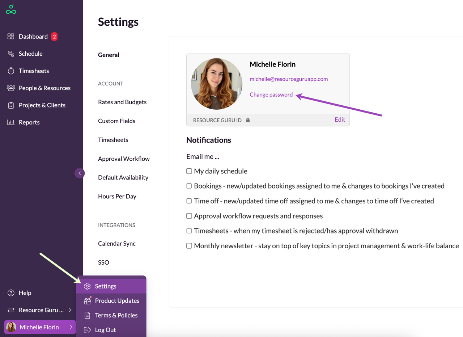The width and height of the screenshot is (463, 337).
Task: Select Settings in the popup menu
Action: coord(111,286)
